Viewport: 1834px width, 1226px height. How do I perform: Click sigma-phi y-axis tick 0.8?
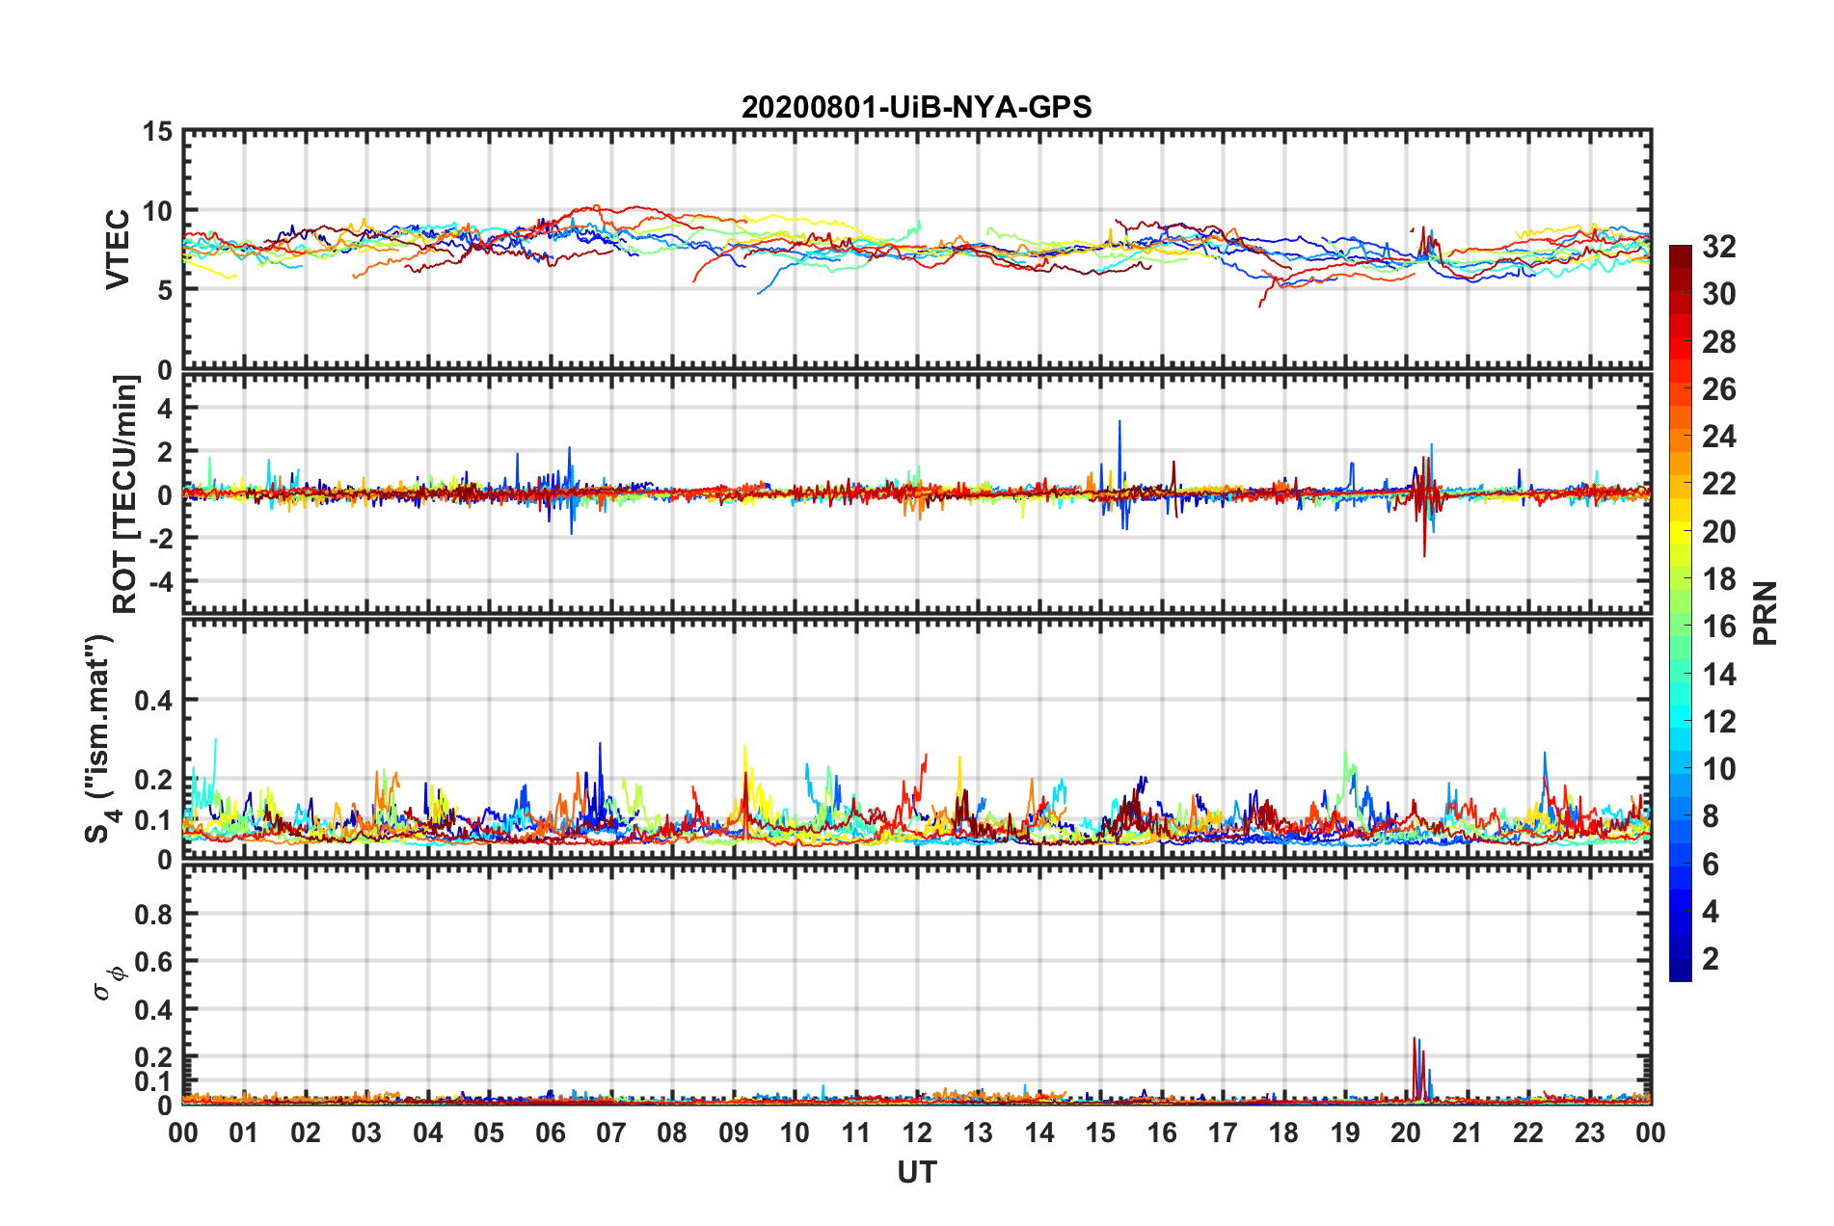coord(154,914)
